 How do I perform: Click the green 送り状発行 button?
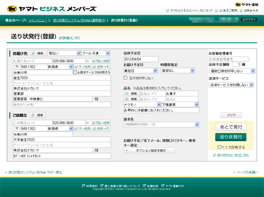tap(231, 137)
